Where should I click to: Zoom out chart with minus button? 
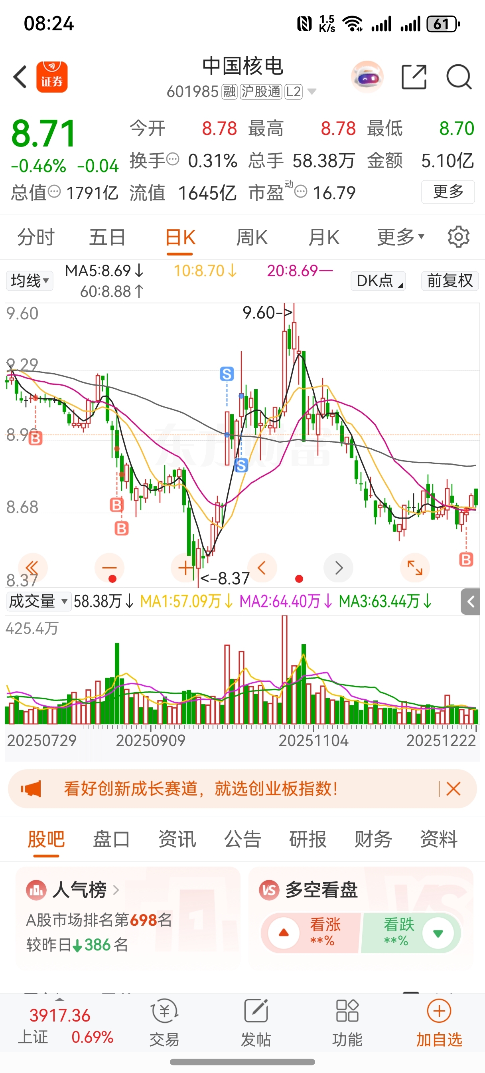(110, 568)
